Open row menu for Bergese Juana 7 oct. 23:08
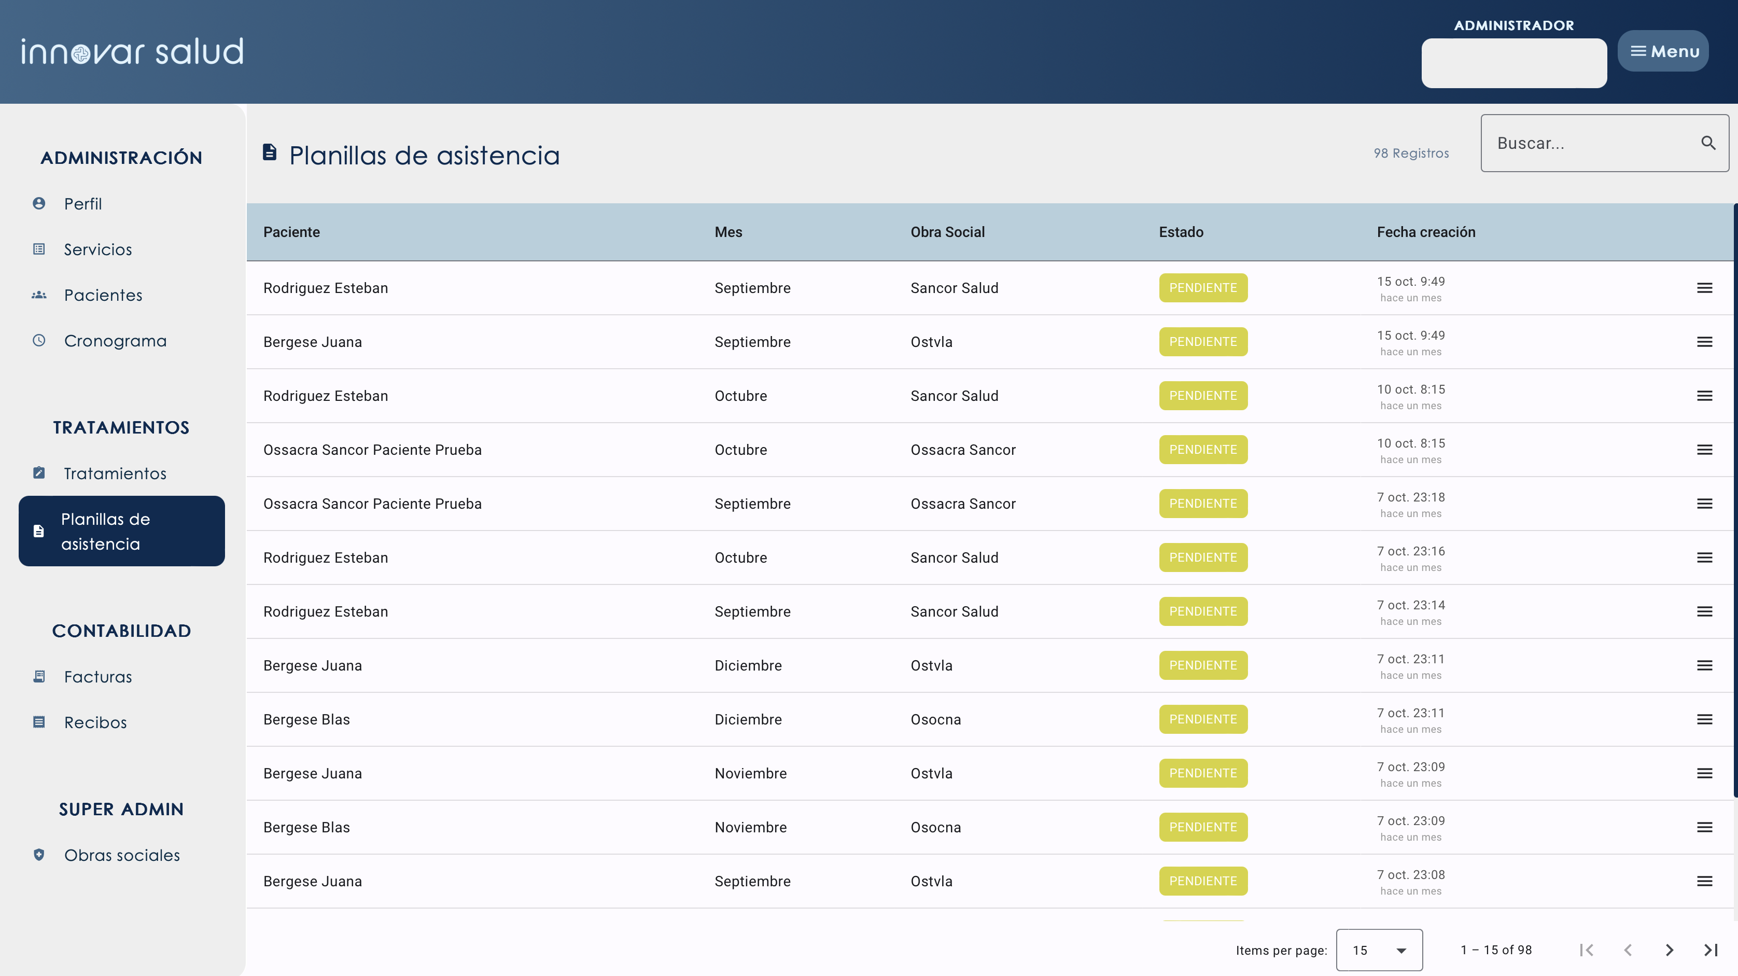Image resolution: width=1738 pixels, height=976 pixels. tap(1704, 882)
